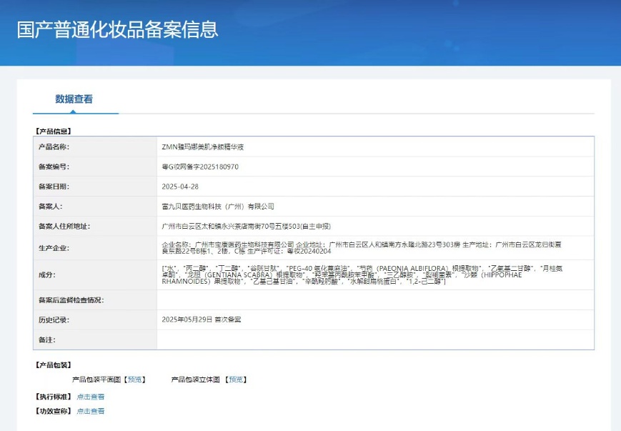
Task: Click the filer name 富九贝医药生物科技
Action: pyautogui.click(x=218, y=207)
